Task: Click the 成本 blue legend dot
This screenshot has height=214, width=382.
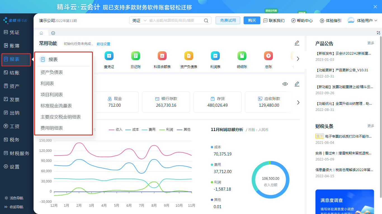Action: (x=212, y=147)
